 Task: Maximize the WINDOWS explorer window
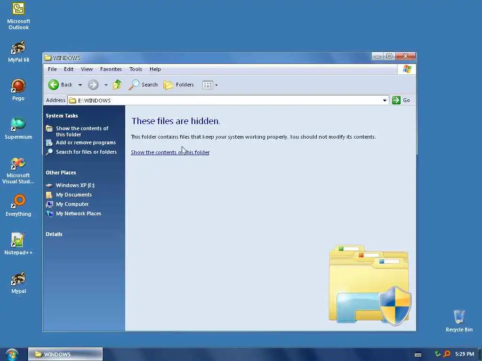(x=389, y=56)
